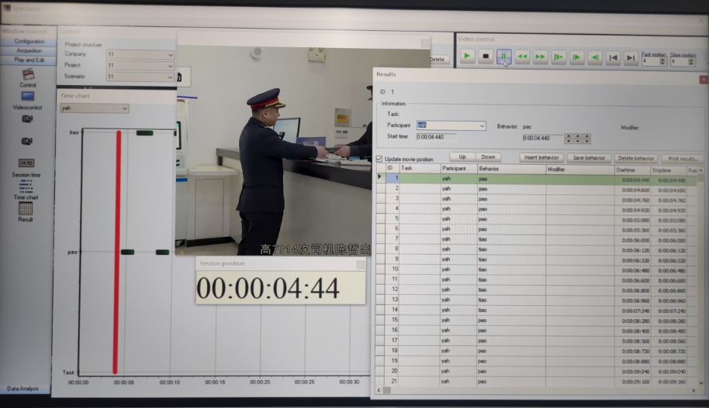Open the Acquisition section tab

point(29,50)
